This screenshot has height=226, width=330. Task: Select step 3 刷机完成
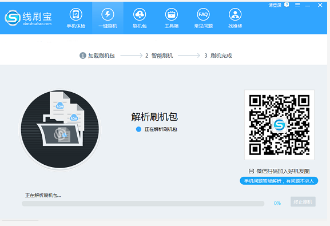pyautogui.click(x=218, y=55)
